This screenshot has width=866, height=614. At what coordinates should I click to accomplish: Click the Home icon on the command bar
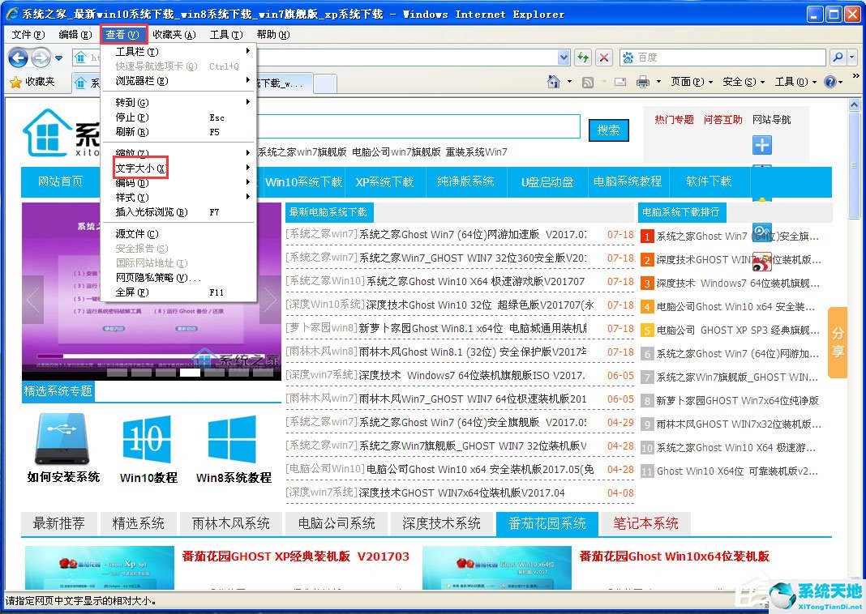click(x=554, y=81)
